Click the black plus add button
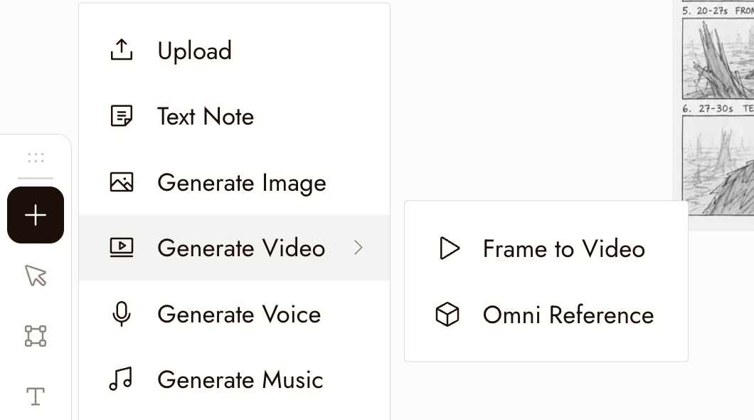Screen dimensions: 754x420 pos(36,215)
